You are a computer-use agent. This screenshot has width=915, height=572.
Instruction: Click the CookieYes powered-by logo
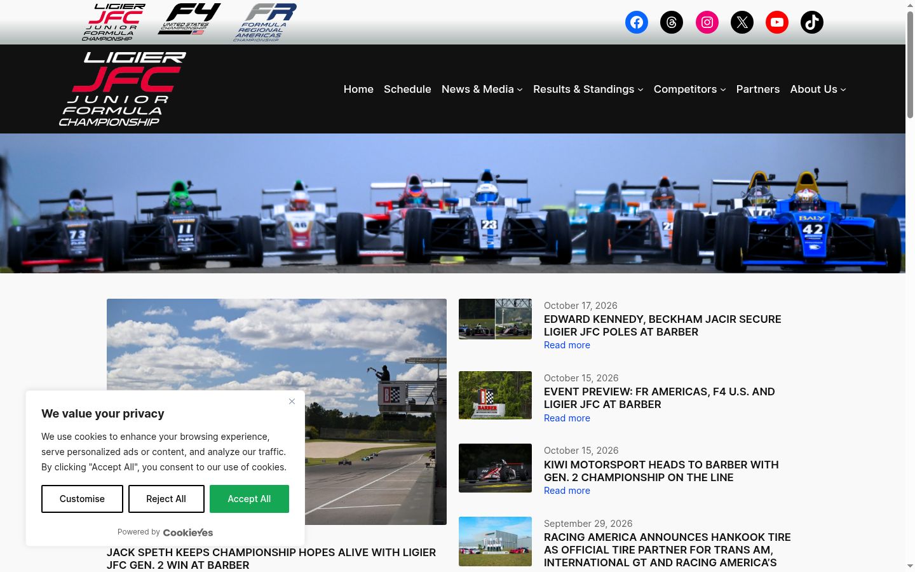(188, 533)
